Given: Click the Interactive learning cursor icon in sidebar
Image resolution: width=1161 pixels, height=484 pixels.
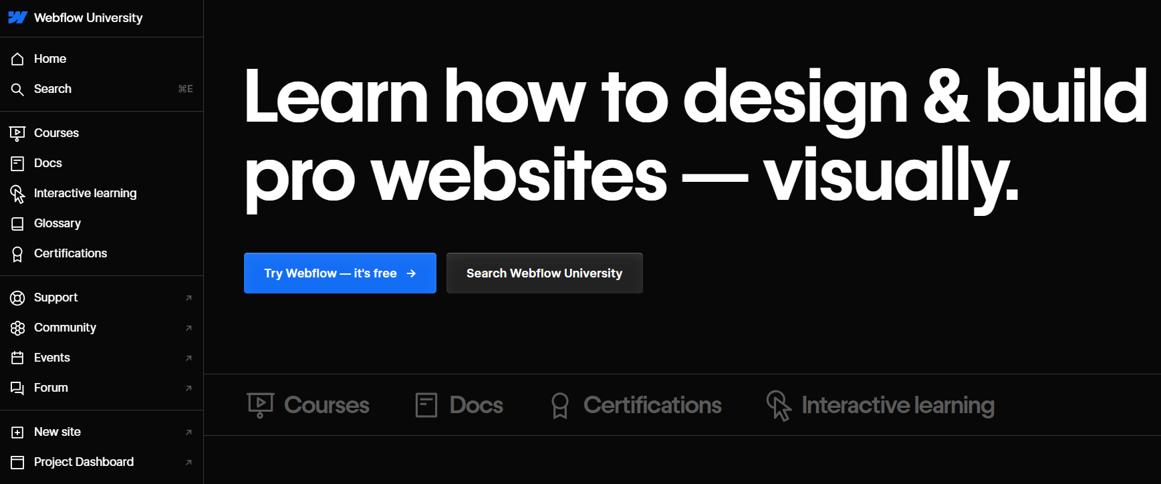Looking at the screenshot, I should [x=17, y=194].
